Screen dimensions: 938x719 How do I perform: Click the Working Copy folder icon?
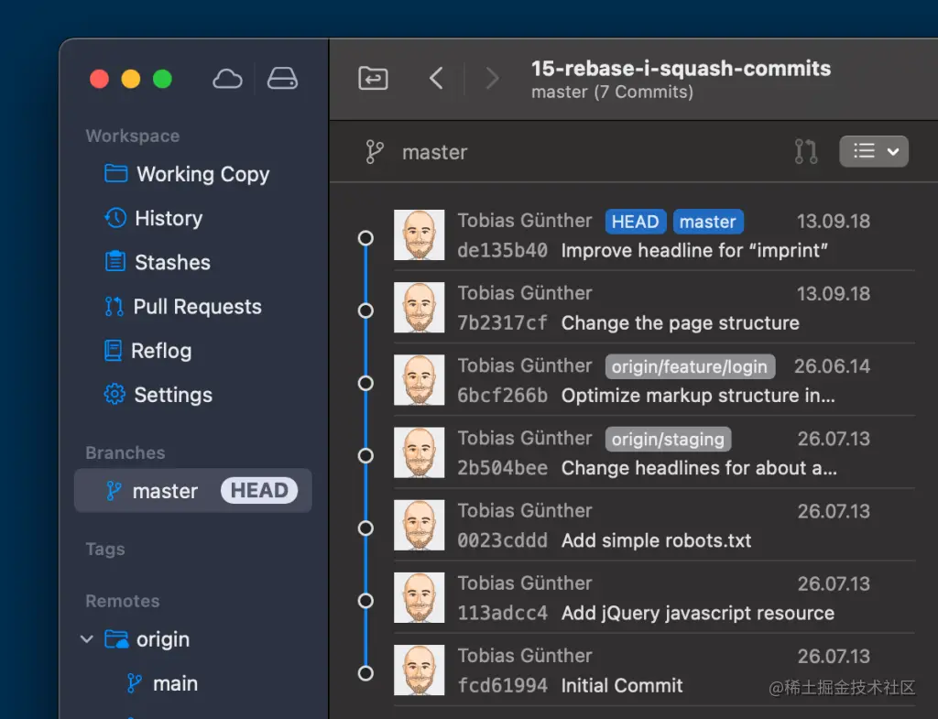[x=115, y=173]
